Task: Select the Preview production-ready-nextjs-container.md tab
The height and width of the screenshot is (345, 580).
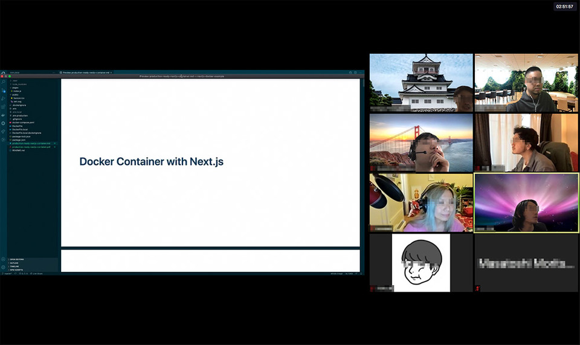Action: click(85, 73)
